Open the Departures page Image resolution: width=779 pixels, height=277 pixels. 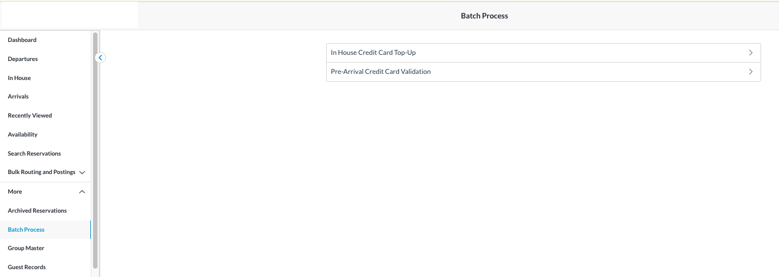coord(23,59)
